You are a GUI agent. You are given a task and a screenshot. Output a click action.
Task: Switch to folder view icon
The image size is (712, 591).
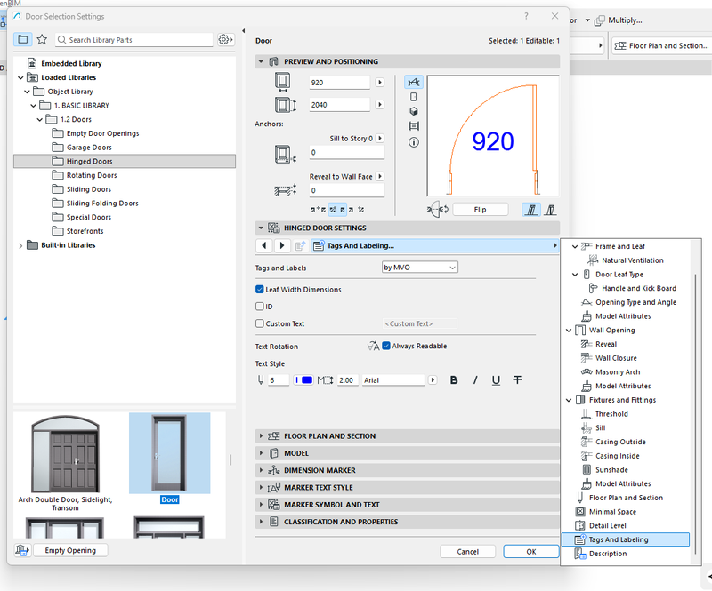23,39
